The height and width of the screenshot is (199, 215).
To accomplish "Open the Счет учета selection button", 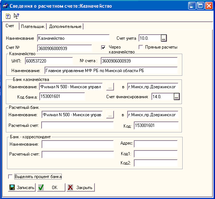I will click(164, 38).
